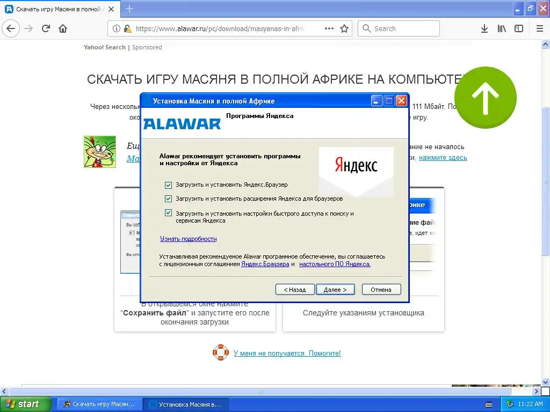Click the vertical scrollbar down arrow
The height and width of the screenshot is (412, 550).
pos(546,382)
